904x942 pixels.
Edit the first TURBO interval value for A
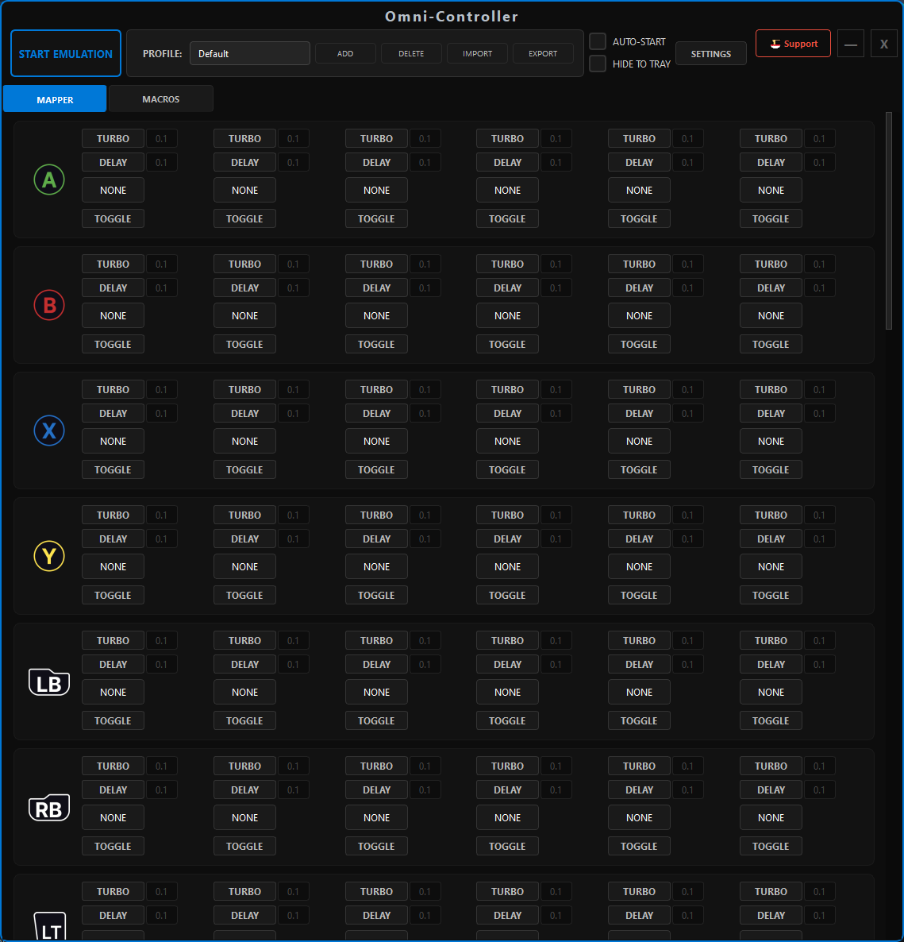pos(162,138)
